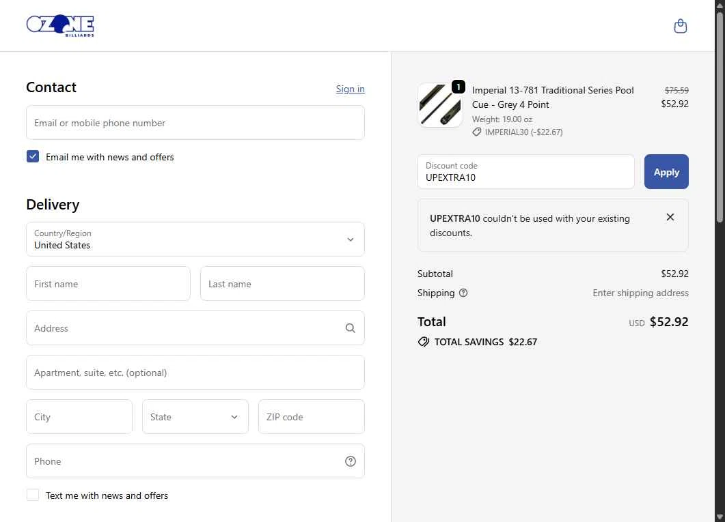Click the struck-through $75.59 price
Viewport: 725px width, 522px height.
point(676,91)
